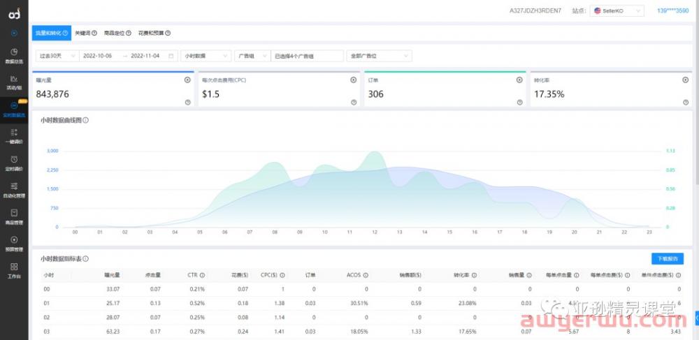Click help icon at bottom of 订单 card
This screenshot has height=340, width=699.
coord(520,103)
